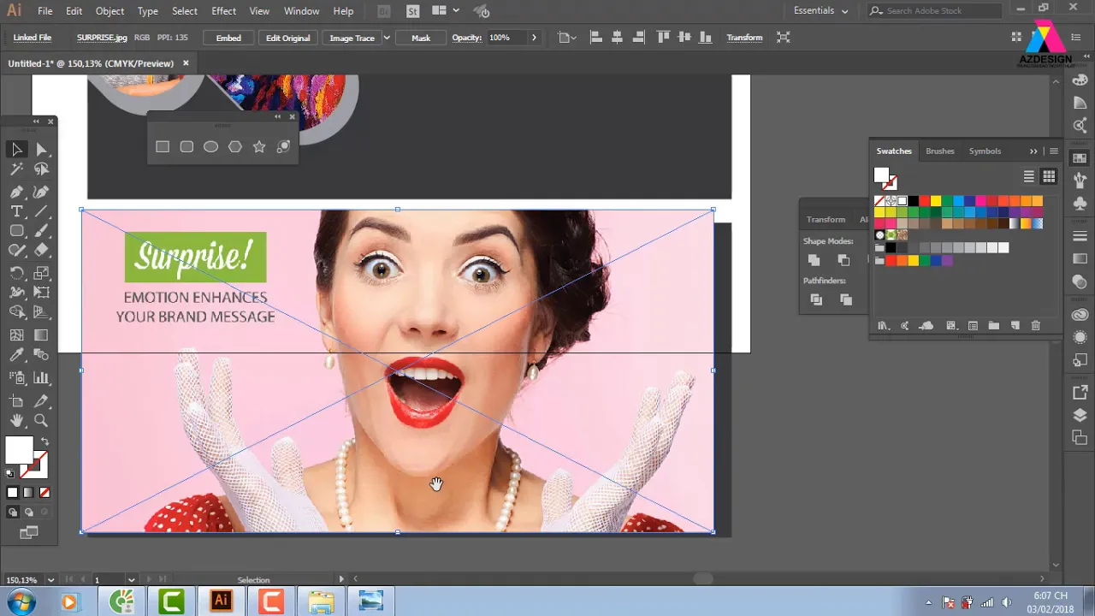The height and width of the screenshot is (616, 1095).
Task: Open Arrange Documents dropdown
Action: click(x=445, y=11)
